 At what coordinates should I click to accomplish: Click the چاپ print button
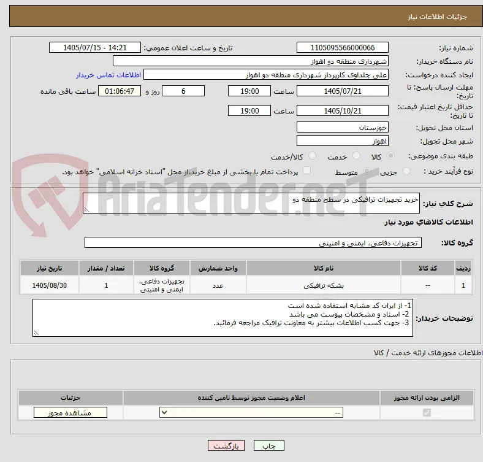coord(269,445)
